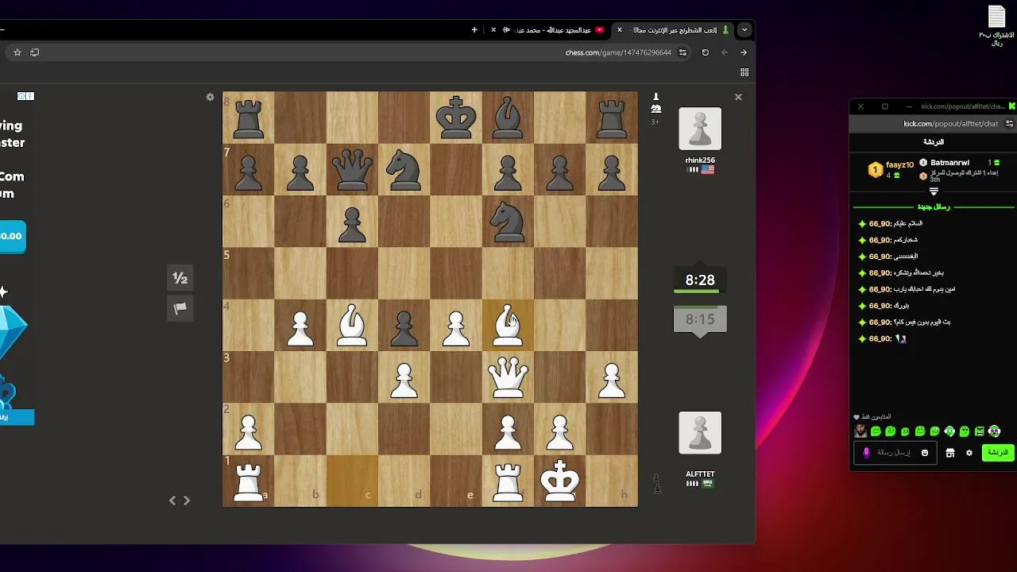Send message with green الدردشة button
1017x572 pixels.
(x=996, y=453)
